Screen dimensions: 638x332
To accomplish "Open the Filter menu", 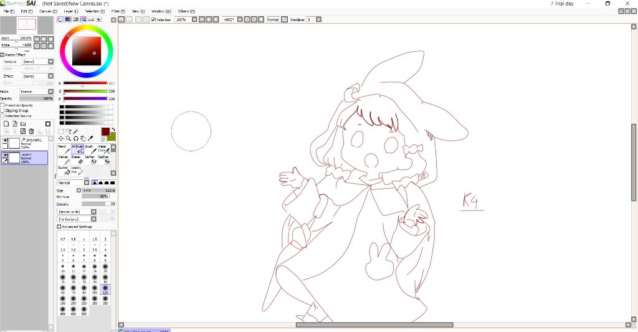I will pyautogui.click(x=118, y=11).
